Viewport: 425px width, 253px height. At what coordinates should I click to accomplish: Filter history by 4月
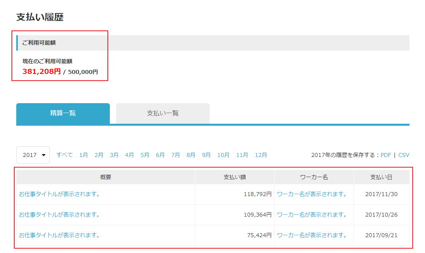(130, 155)
